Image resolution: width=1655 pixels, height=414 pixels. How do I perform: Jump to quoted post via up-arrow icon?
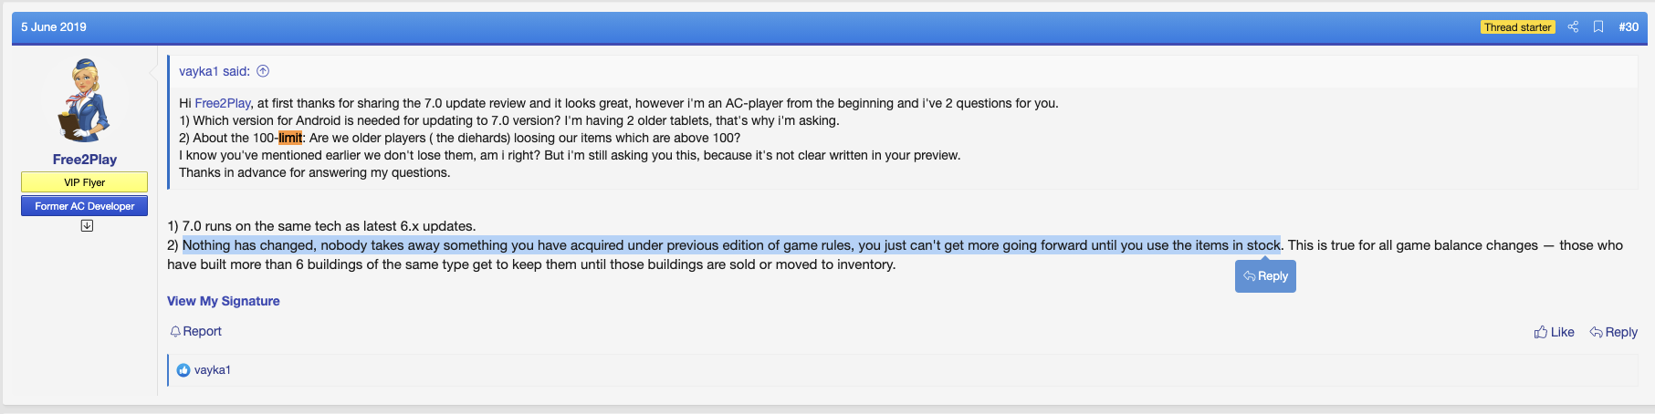point(263,71)
